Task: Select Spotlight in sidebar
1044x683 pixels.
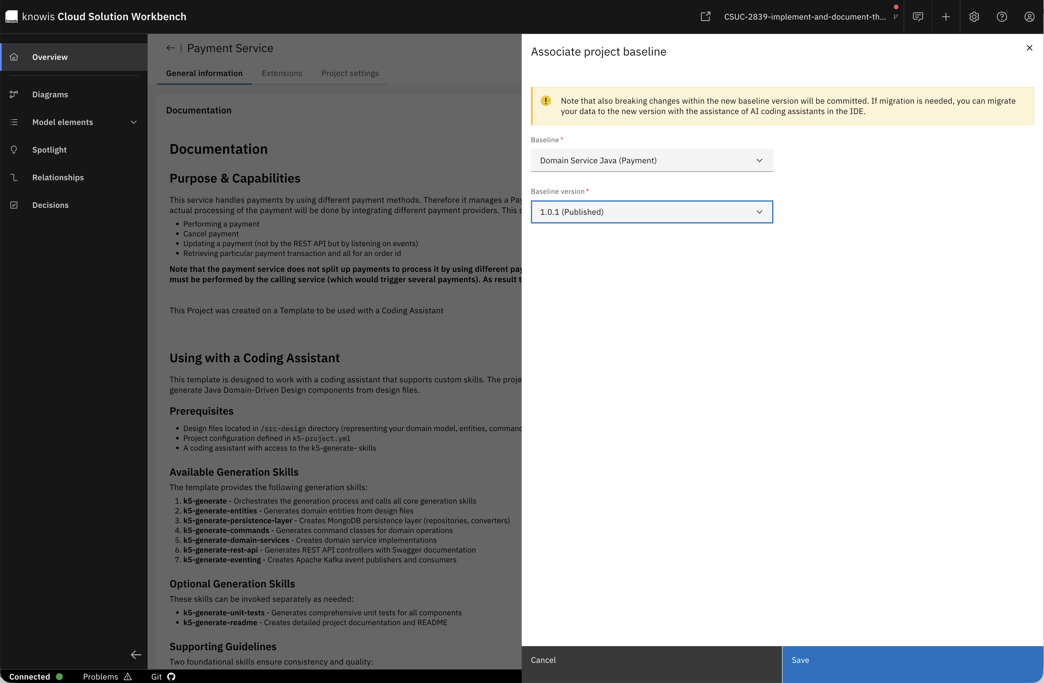Action: [x=74, y=149]
